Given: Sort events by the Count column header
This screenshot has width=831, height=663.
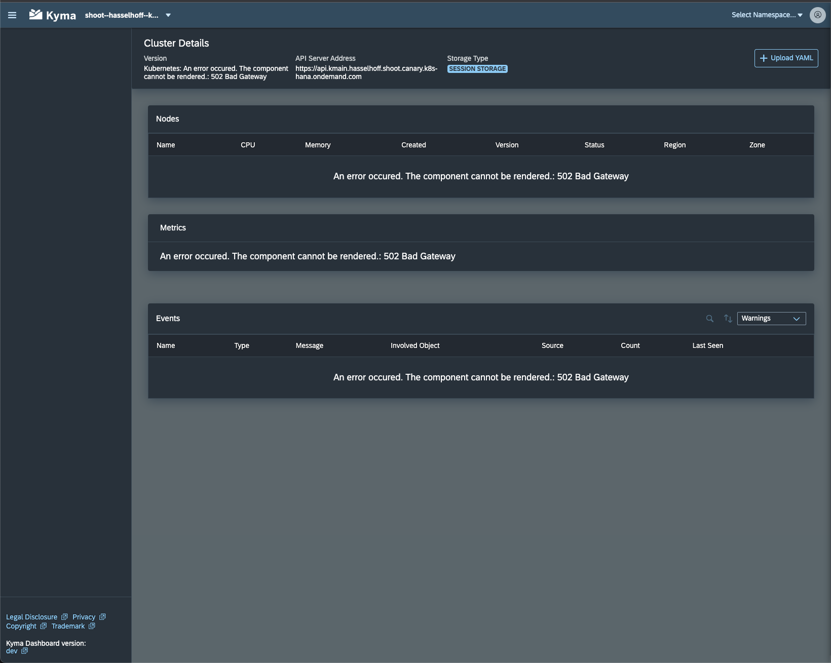Looking at the screenshot, I should coord(630,345).
